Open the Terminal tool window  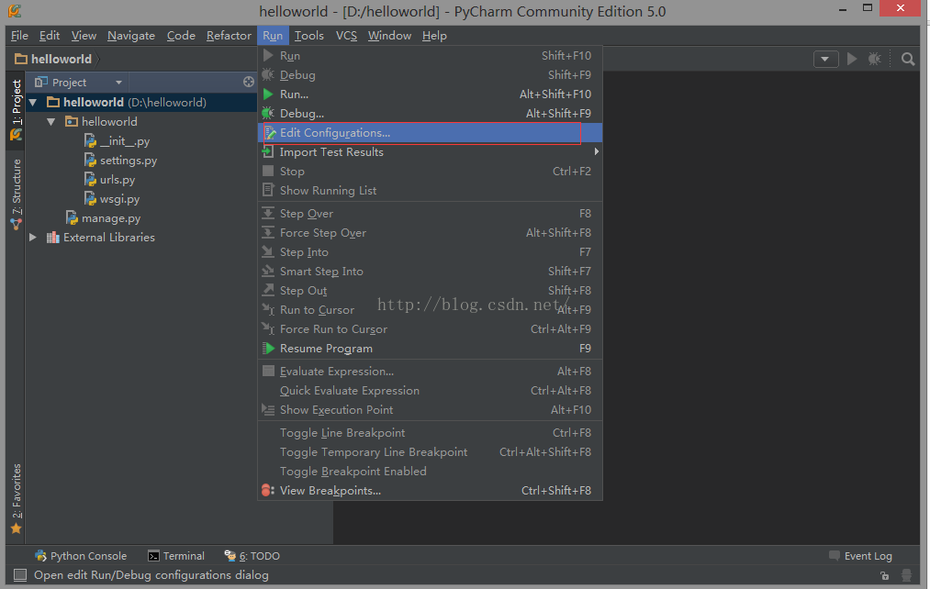[x=176, y=556]
